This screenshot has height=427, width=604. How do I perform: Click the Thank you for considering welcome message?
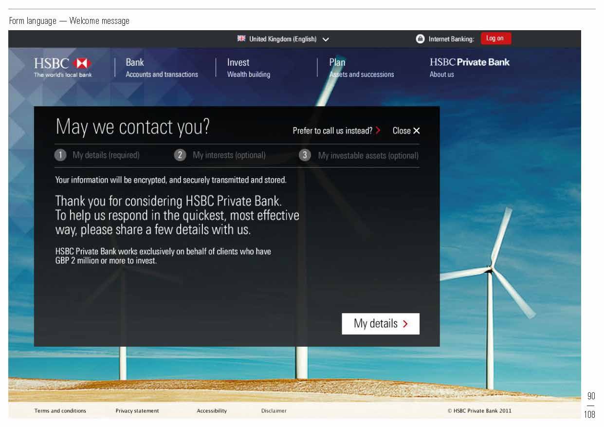(177, 215)
